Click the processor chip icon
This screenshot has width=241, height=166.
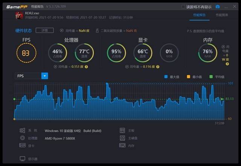tap(23, 138)
